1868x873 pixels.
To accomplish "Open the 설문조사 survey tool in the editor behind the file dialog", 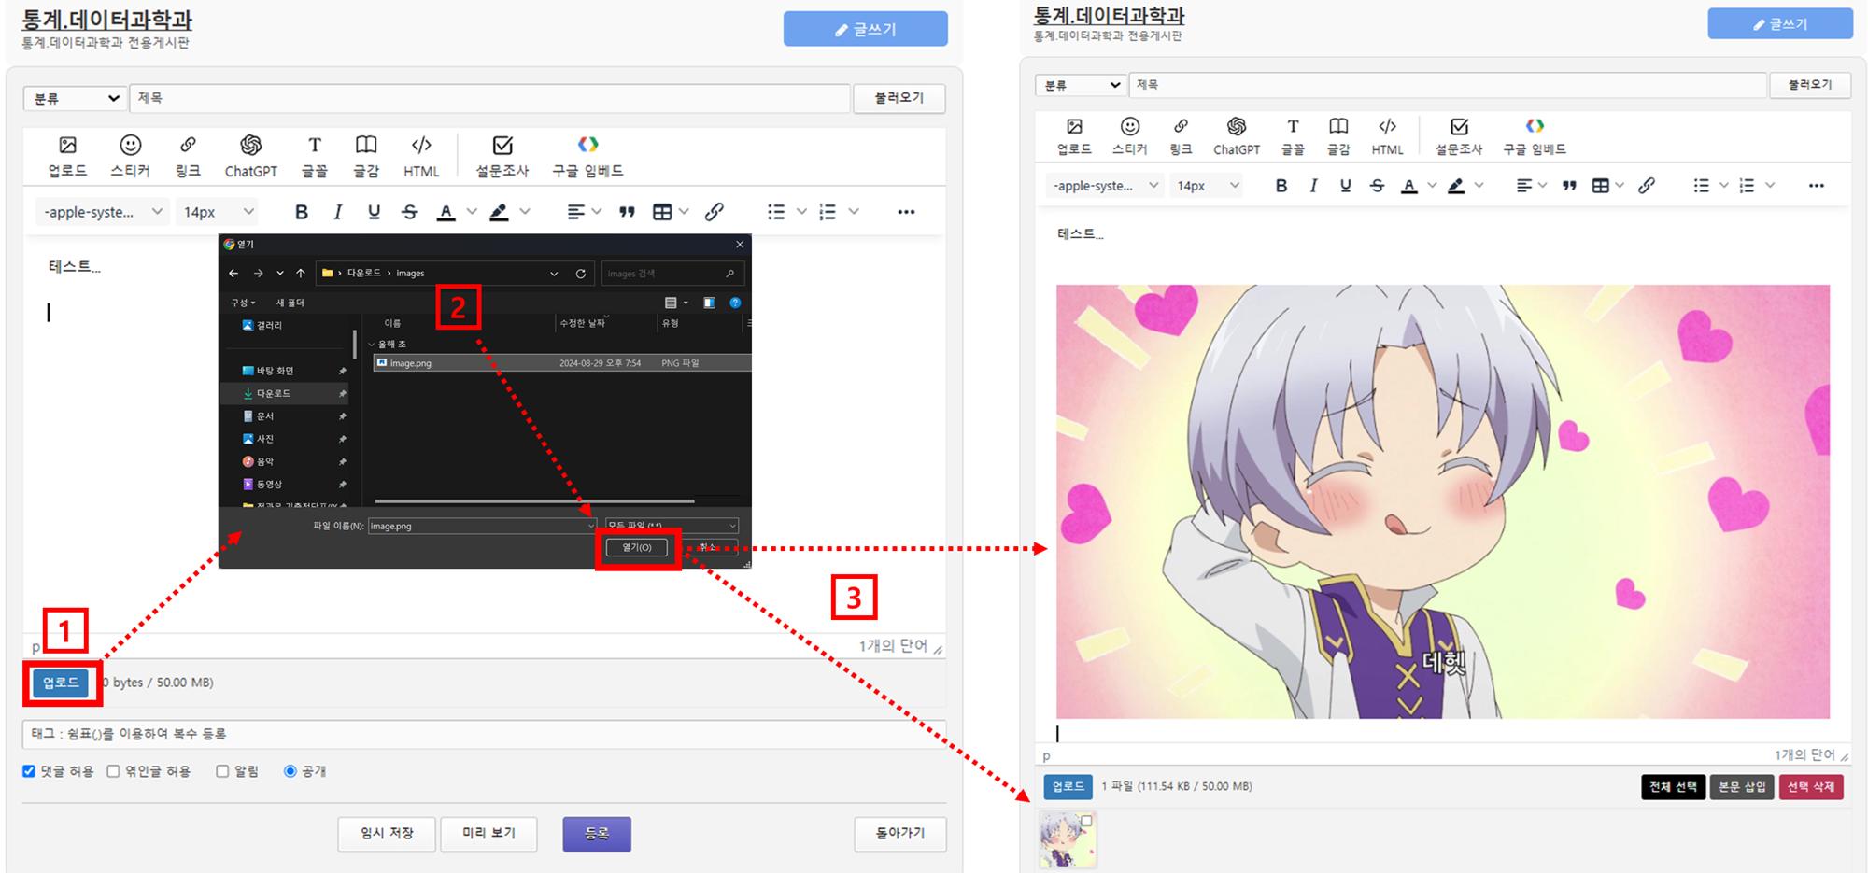I will pos(502,156).
